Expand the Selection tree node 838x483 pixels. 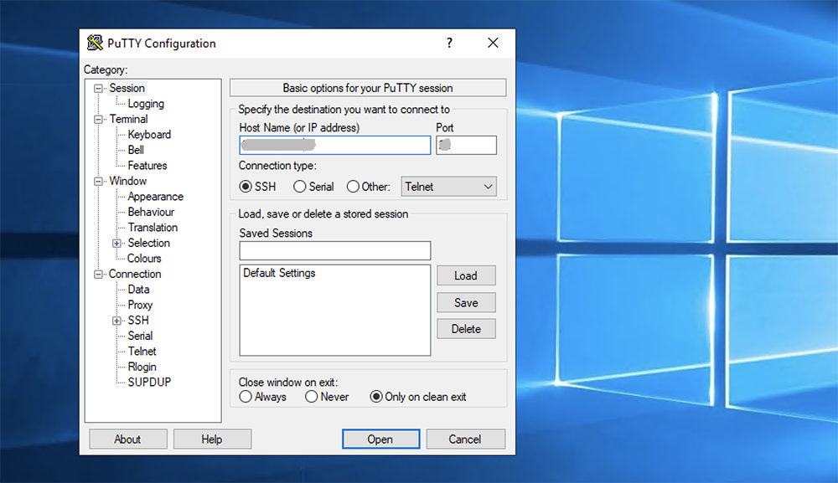point(116,244)
